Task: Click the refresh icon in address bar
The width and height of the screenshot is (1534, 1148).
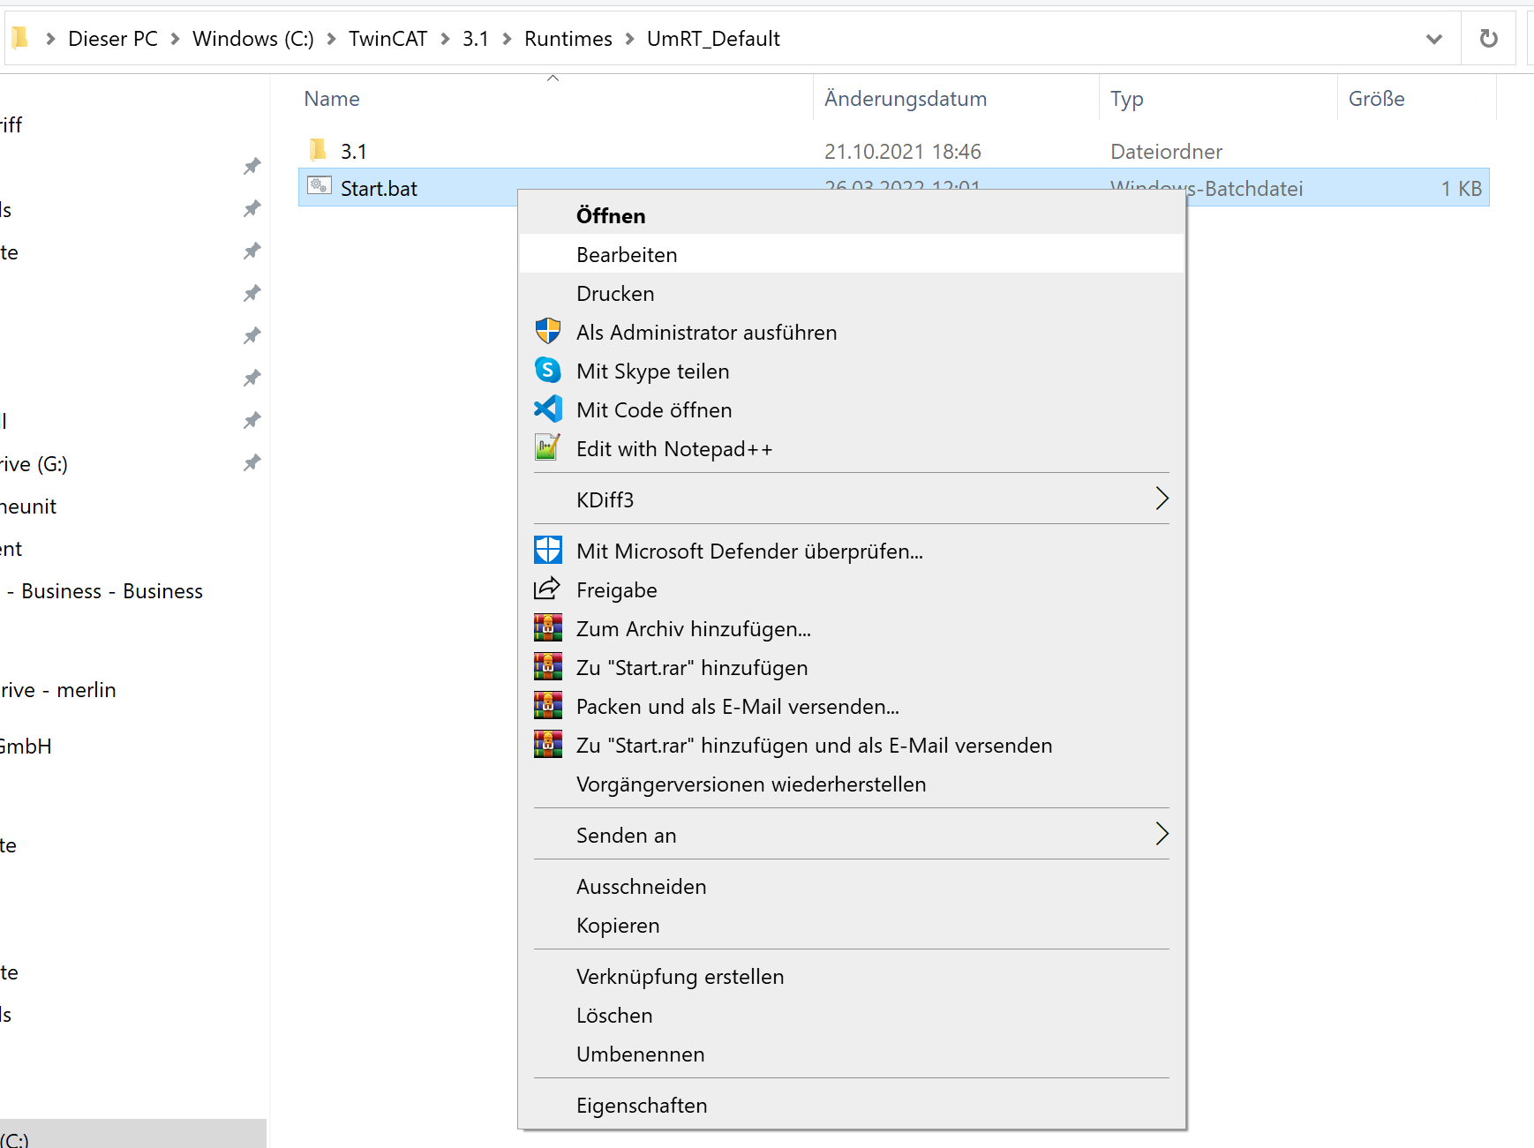Action: click(x=1488, y=39)
